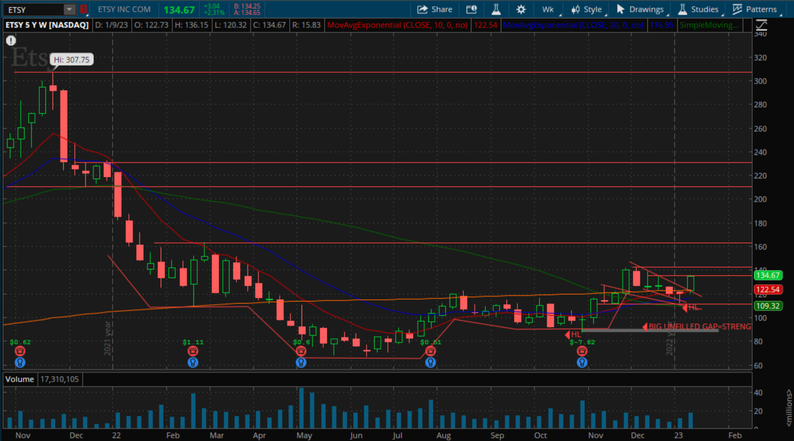Open the Patterns menu
The width and height of the screenshot is (794, 441).
(755, 9)
